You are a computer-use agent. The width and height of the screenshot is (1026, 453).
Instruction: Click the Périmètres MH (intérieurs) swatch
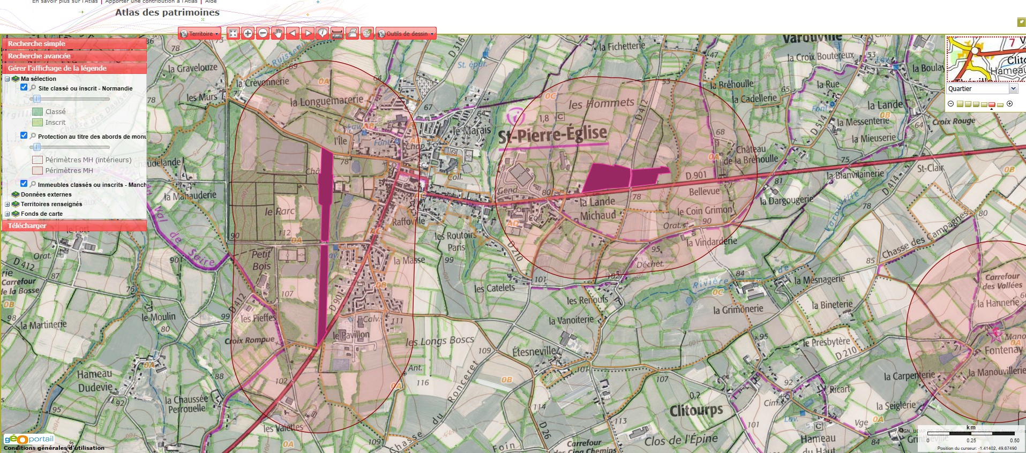coord(38,160)
